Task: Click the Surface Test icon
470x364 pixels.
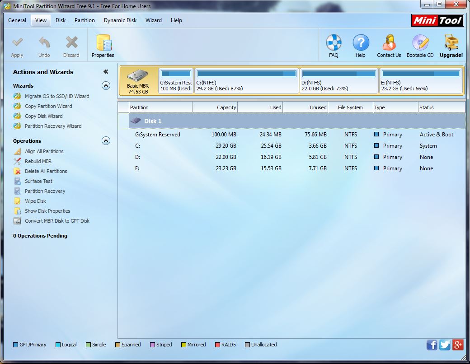Action: [x=17, y=181]
